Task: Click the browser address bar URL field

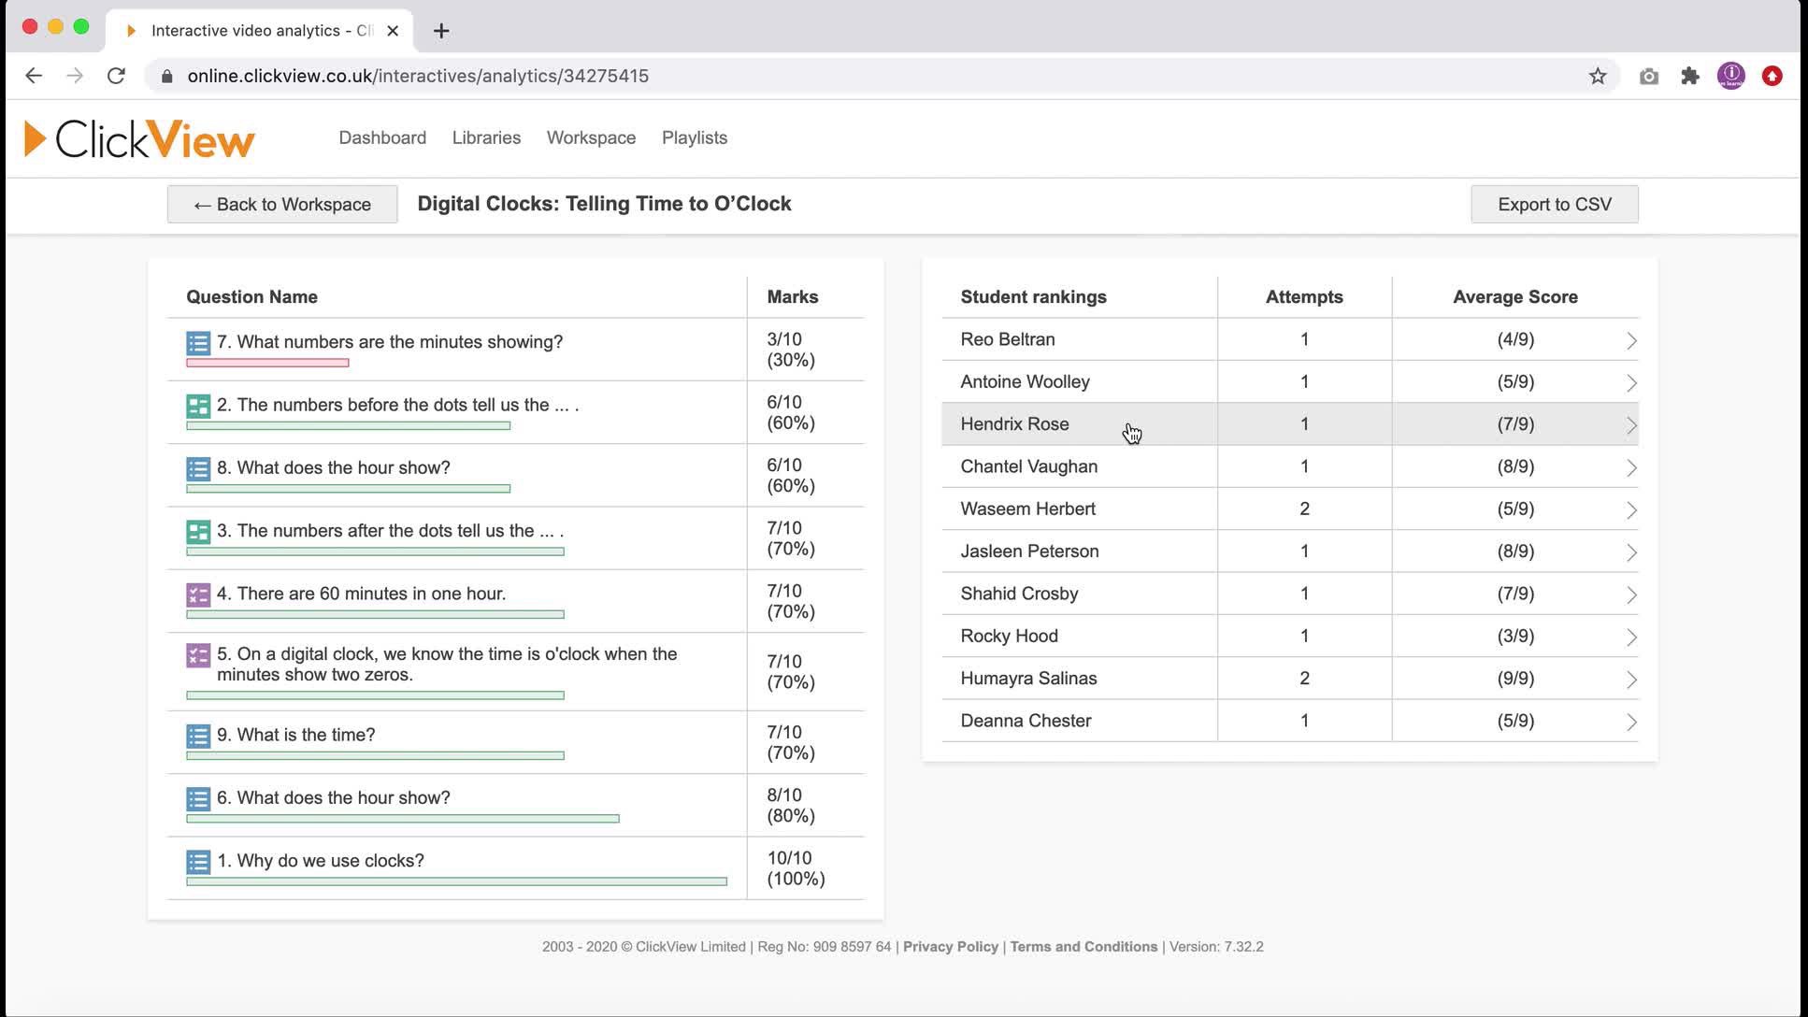Action: click(x=419, y=76)
